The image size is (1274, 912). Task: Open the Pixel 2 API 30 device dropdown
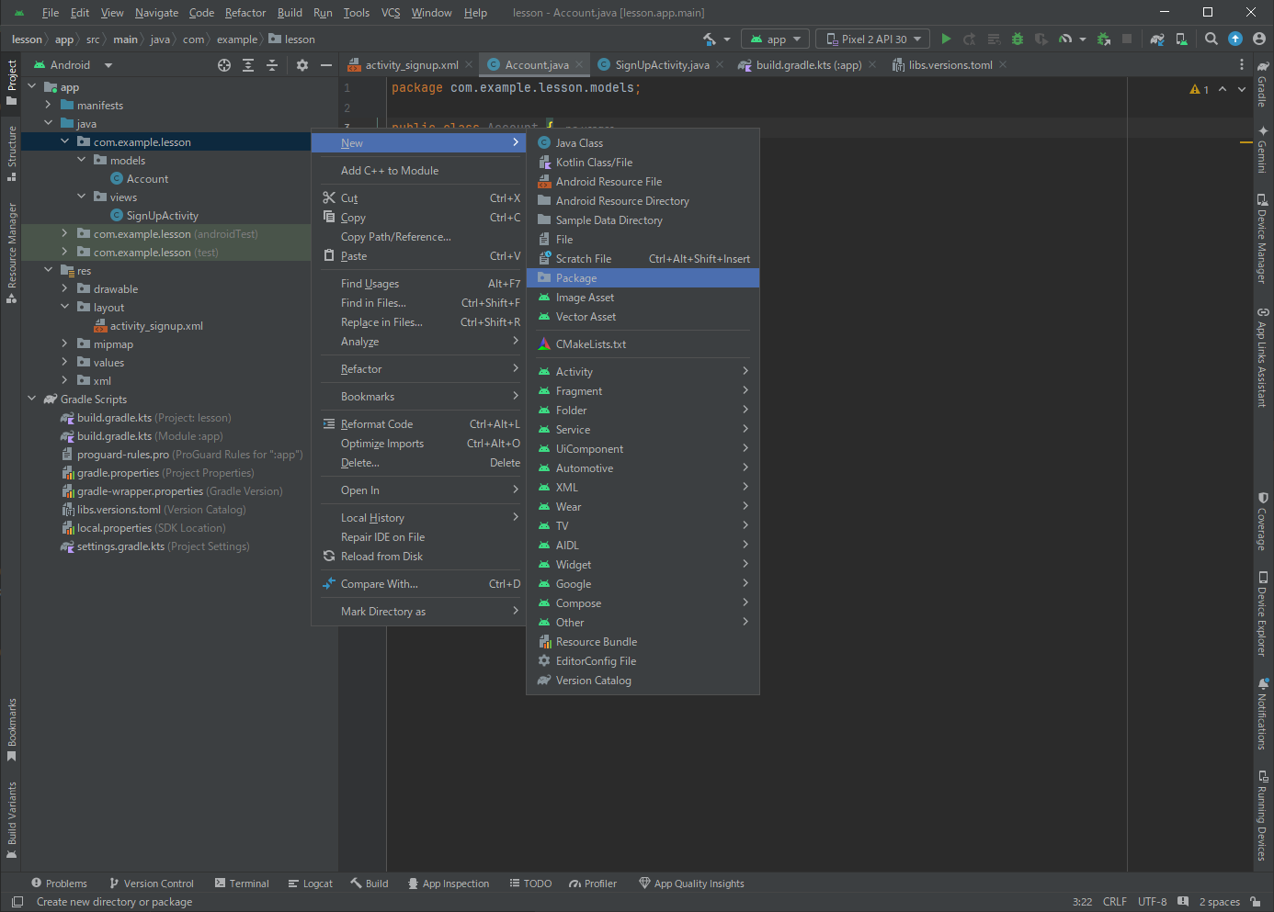873,39
